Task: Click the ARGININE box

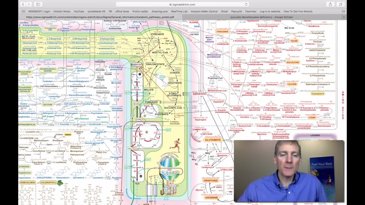Action: coord(211,198)
